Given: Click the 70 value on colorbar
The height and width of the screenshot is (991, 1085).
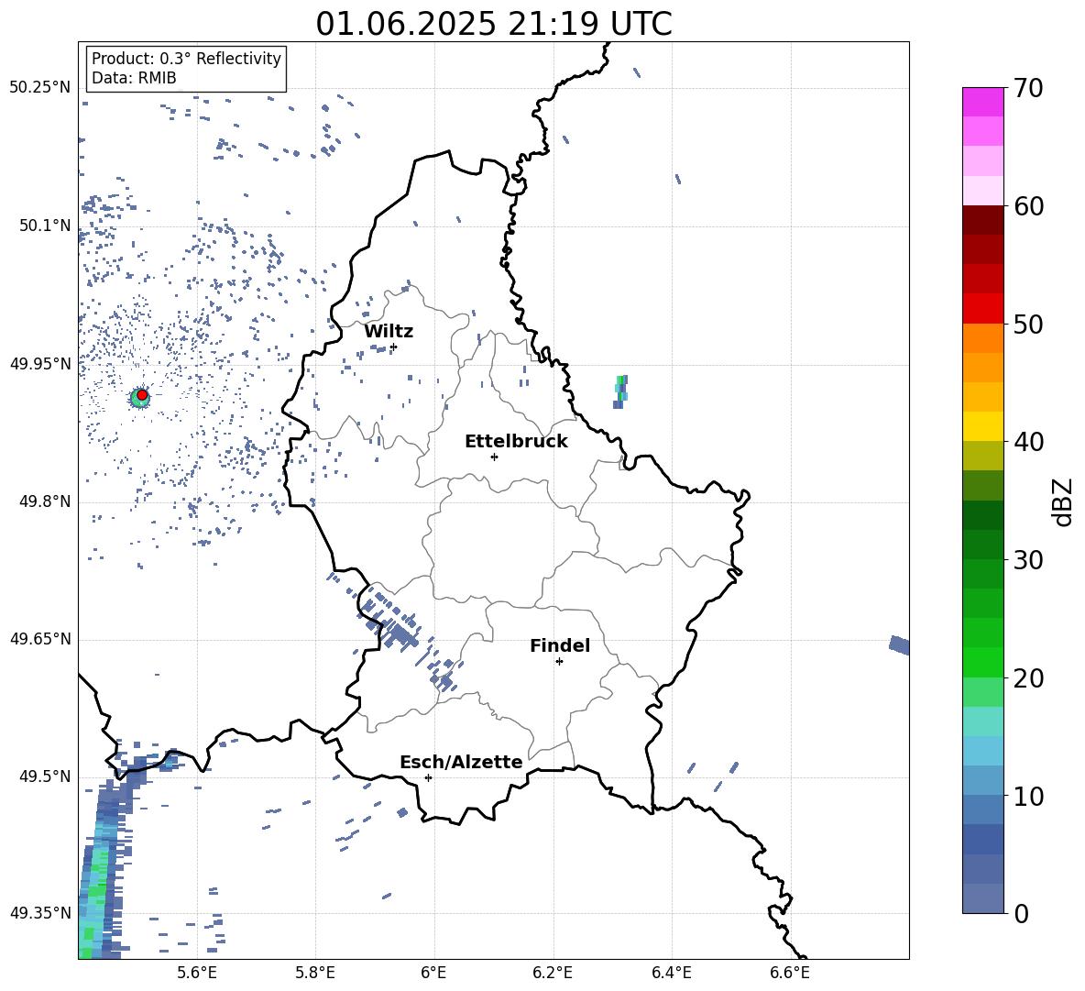Looking at the screenshot, I should pos(1028,89).
